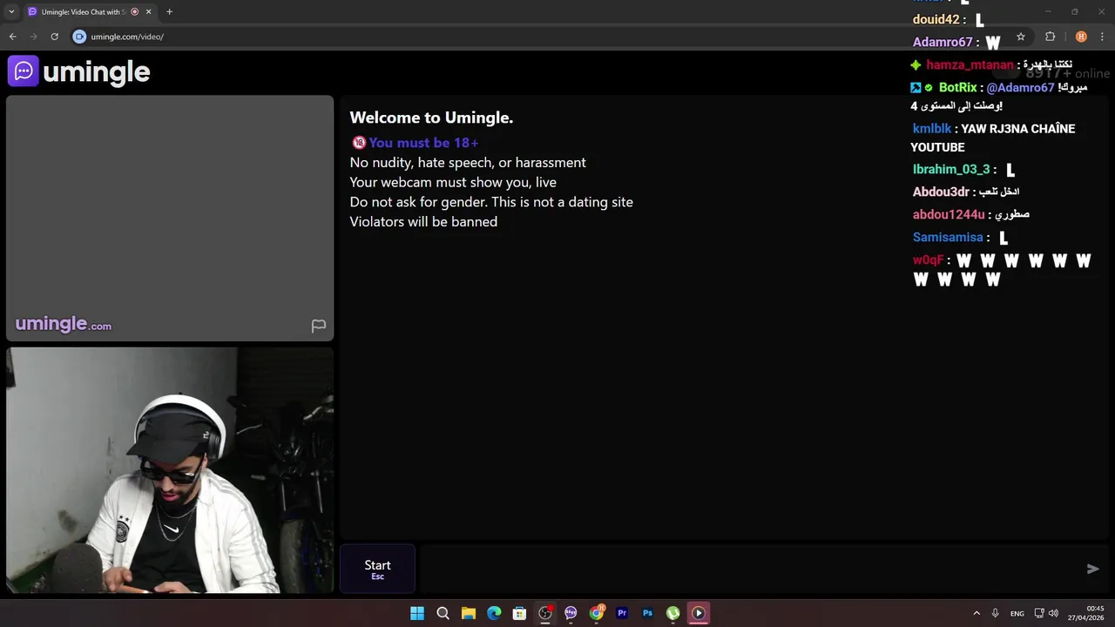The image size is (1115, 627).
Task: Open Adobe Premiere Pro from taskbar
Action: point(622,613)
